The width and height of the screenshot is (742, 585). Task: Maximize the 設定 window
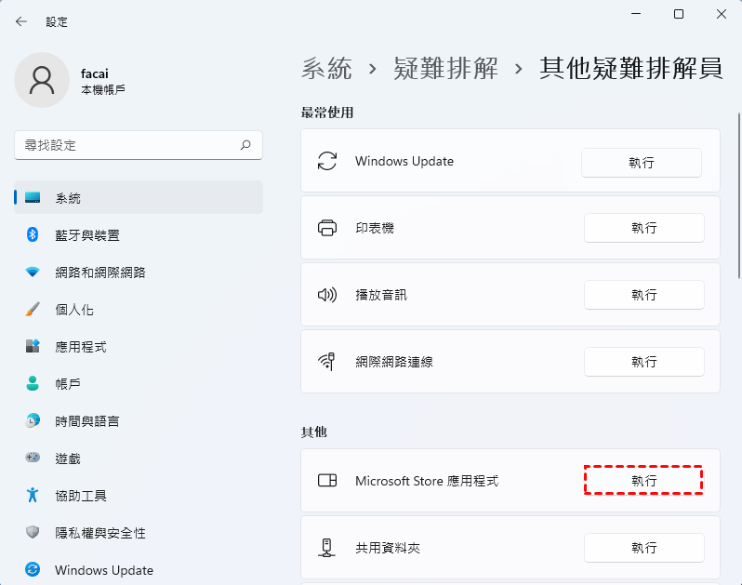[x=679, y=14]
